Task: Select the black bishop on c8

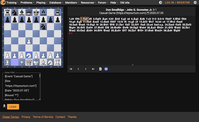Action: tap(22, 13)
